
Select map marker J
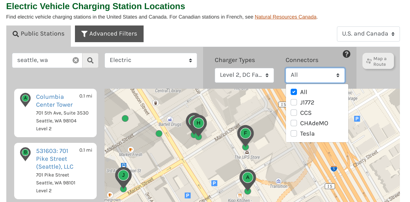click(123, 176)
